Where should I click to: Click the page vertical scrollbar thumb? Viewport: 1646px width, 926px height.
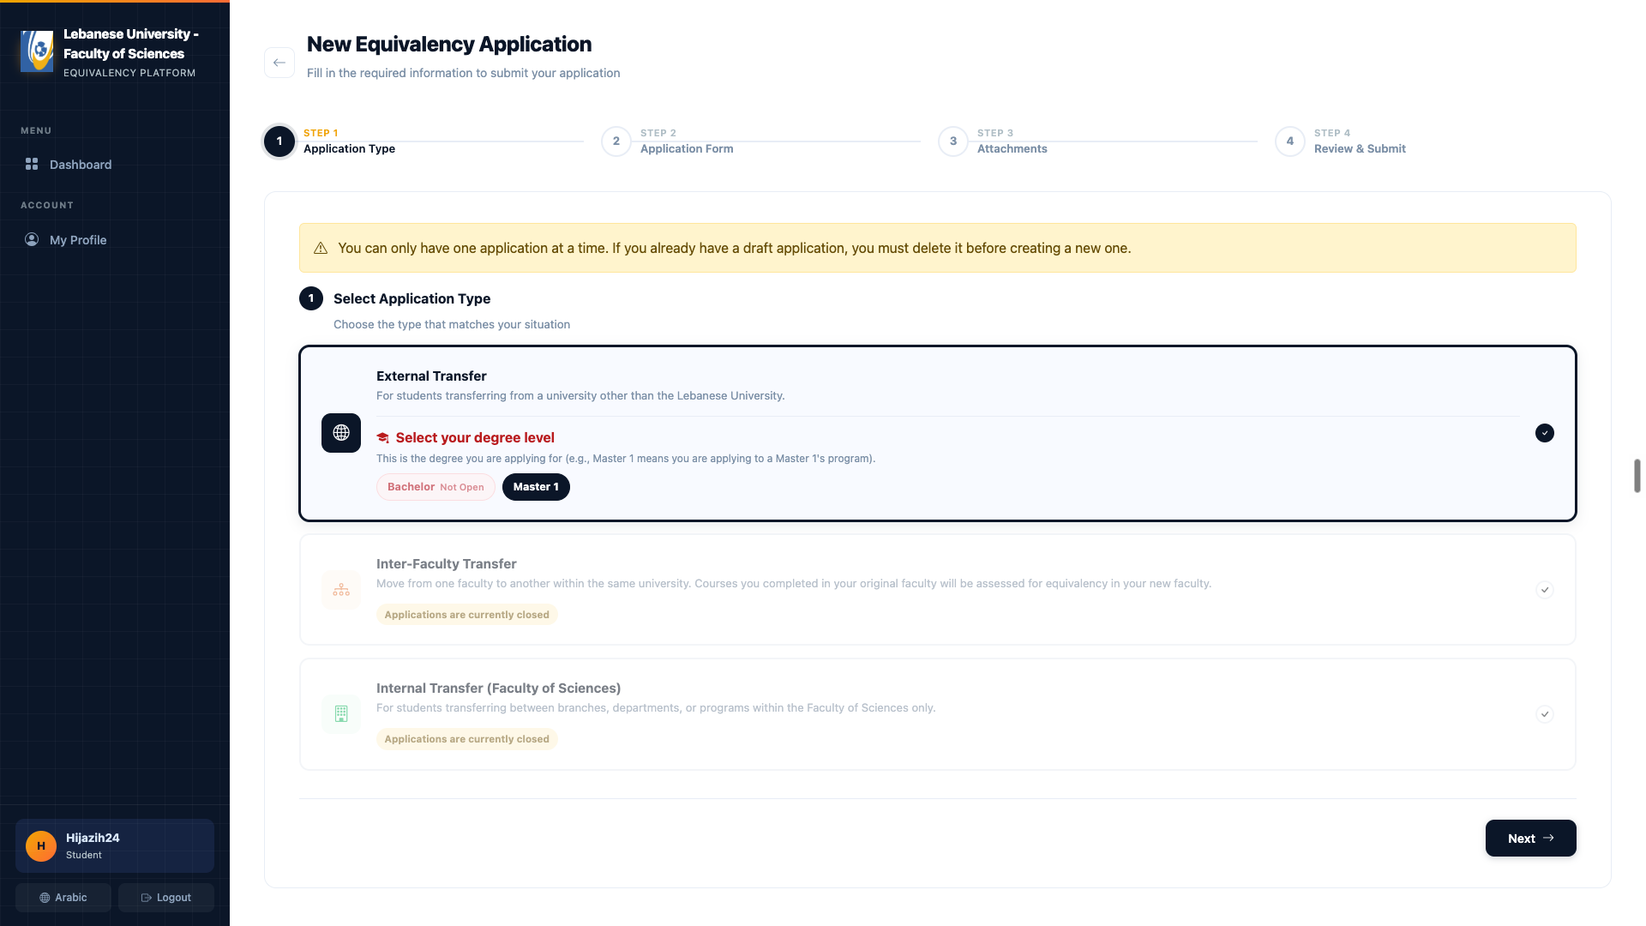[1637, 476]
